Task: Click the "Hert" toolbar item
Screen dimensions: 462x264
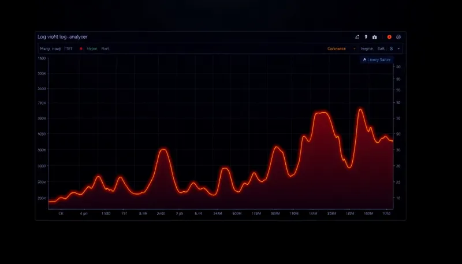Action: click(105, 49)
